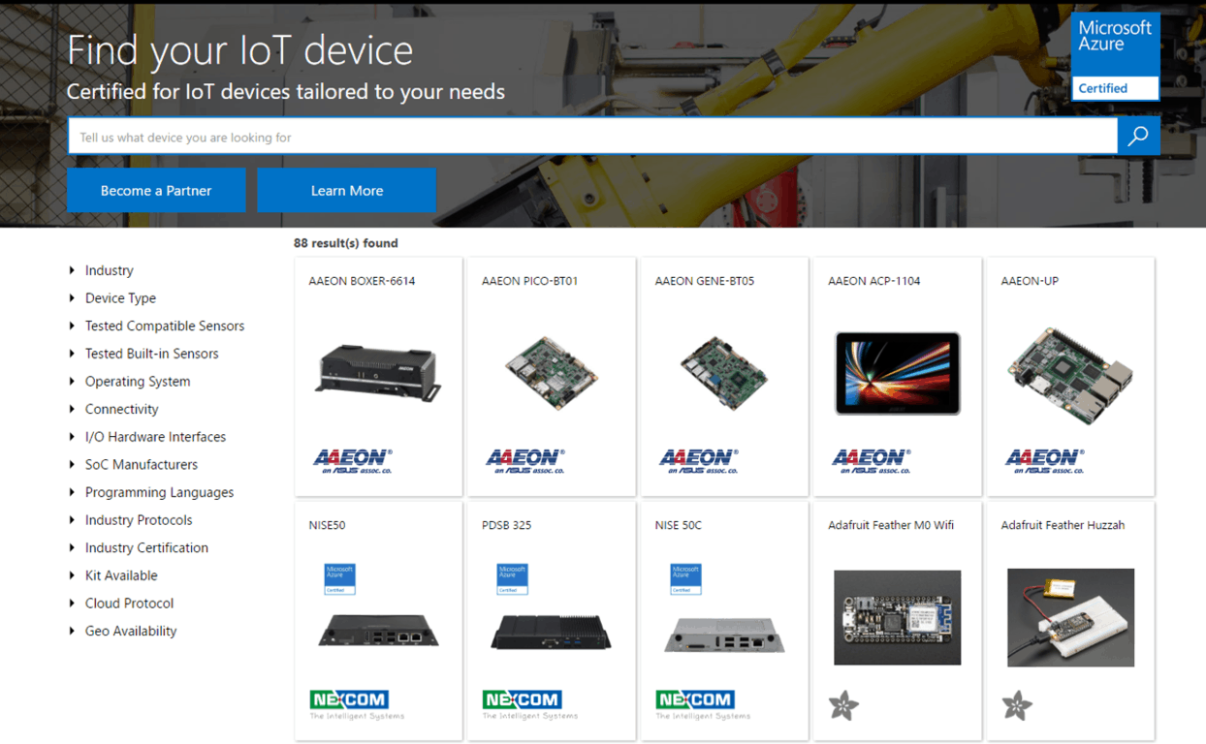The image size is (1206, 744).
Task: Click the Azure Certified badge on PDSB 325
Action: 512,578
